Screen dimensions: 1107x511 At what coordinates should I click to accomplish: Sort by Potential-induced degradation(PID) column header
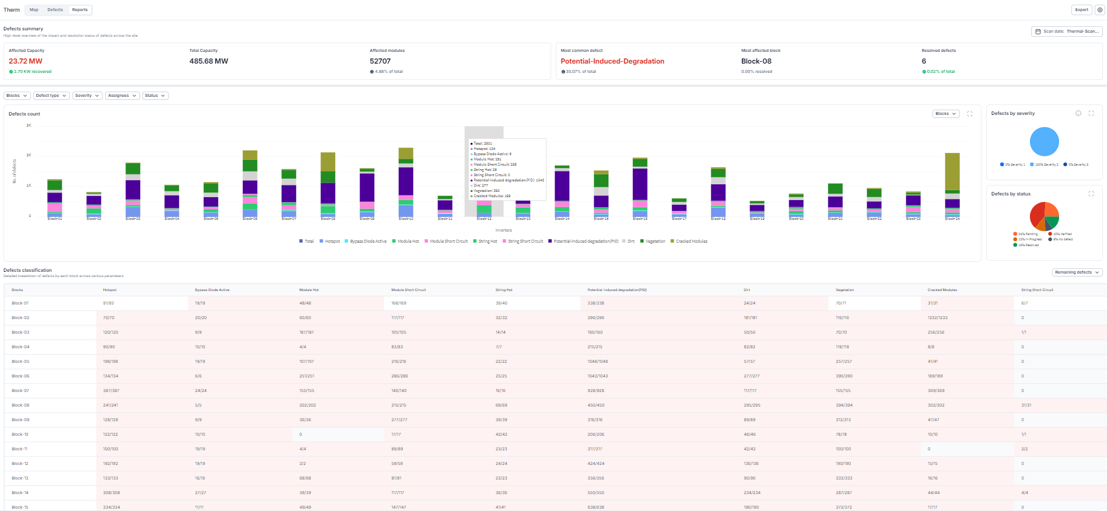[617, 290]
